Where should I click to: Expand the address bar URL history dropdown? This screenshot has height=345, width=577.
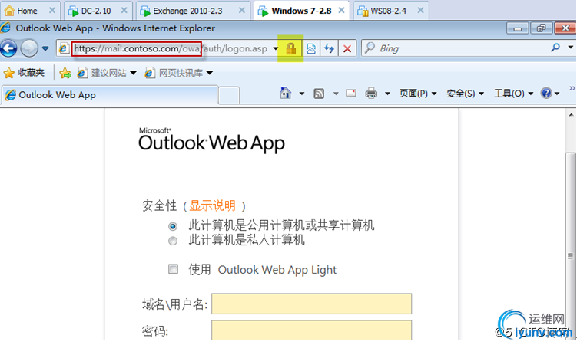tap(275, 48)
